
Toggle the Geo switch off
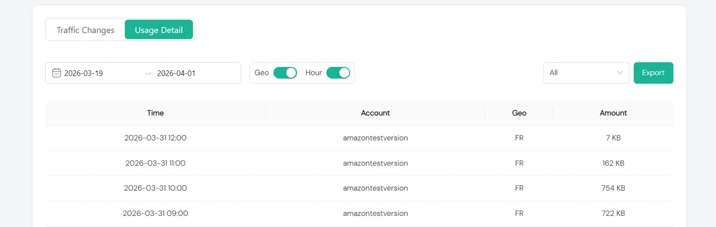click(x=285, y=73)
